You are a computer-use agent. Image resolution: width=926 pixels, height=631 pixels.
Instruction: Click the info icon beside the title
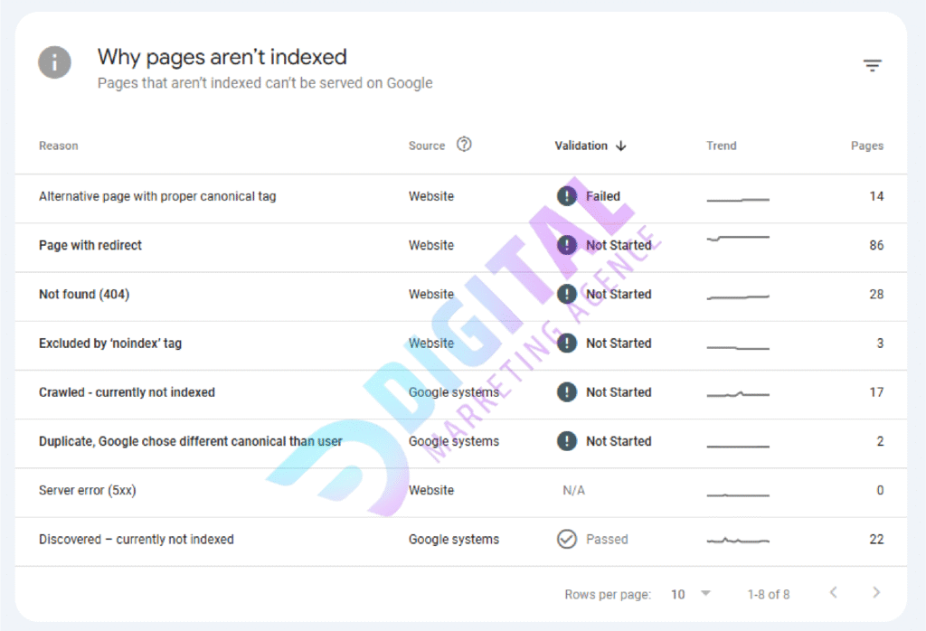(x=55, y=63)
